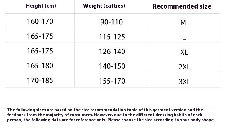Viewport: 233px width, 134px height.
Task: Select the 90-110 weight cell
Action: coord(111,22)
